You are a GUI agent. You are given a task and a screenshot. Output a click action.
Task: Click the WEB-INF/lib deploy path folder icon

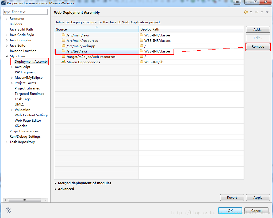(141, 62)
